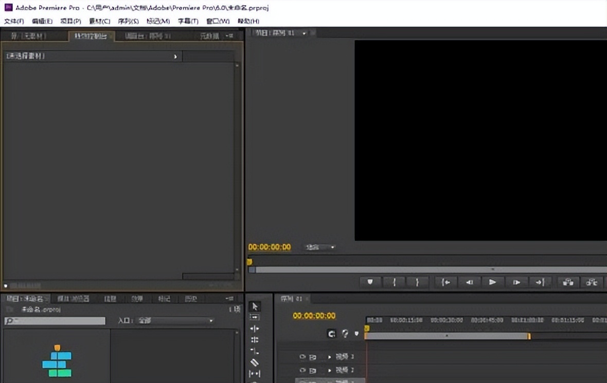The width and height of the screenshot is (607, 383).
Task: Open the 入口 filter dropdown in Project panel
Action: [x=174, y=321]
